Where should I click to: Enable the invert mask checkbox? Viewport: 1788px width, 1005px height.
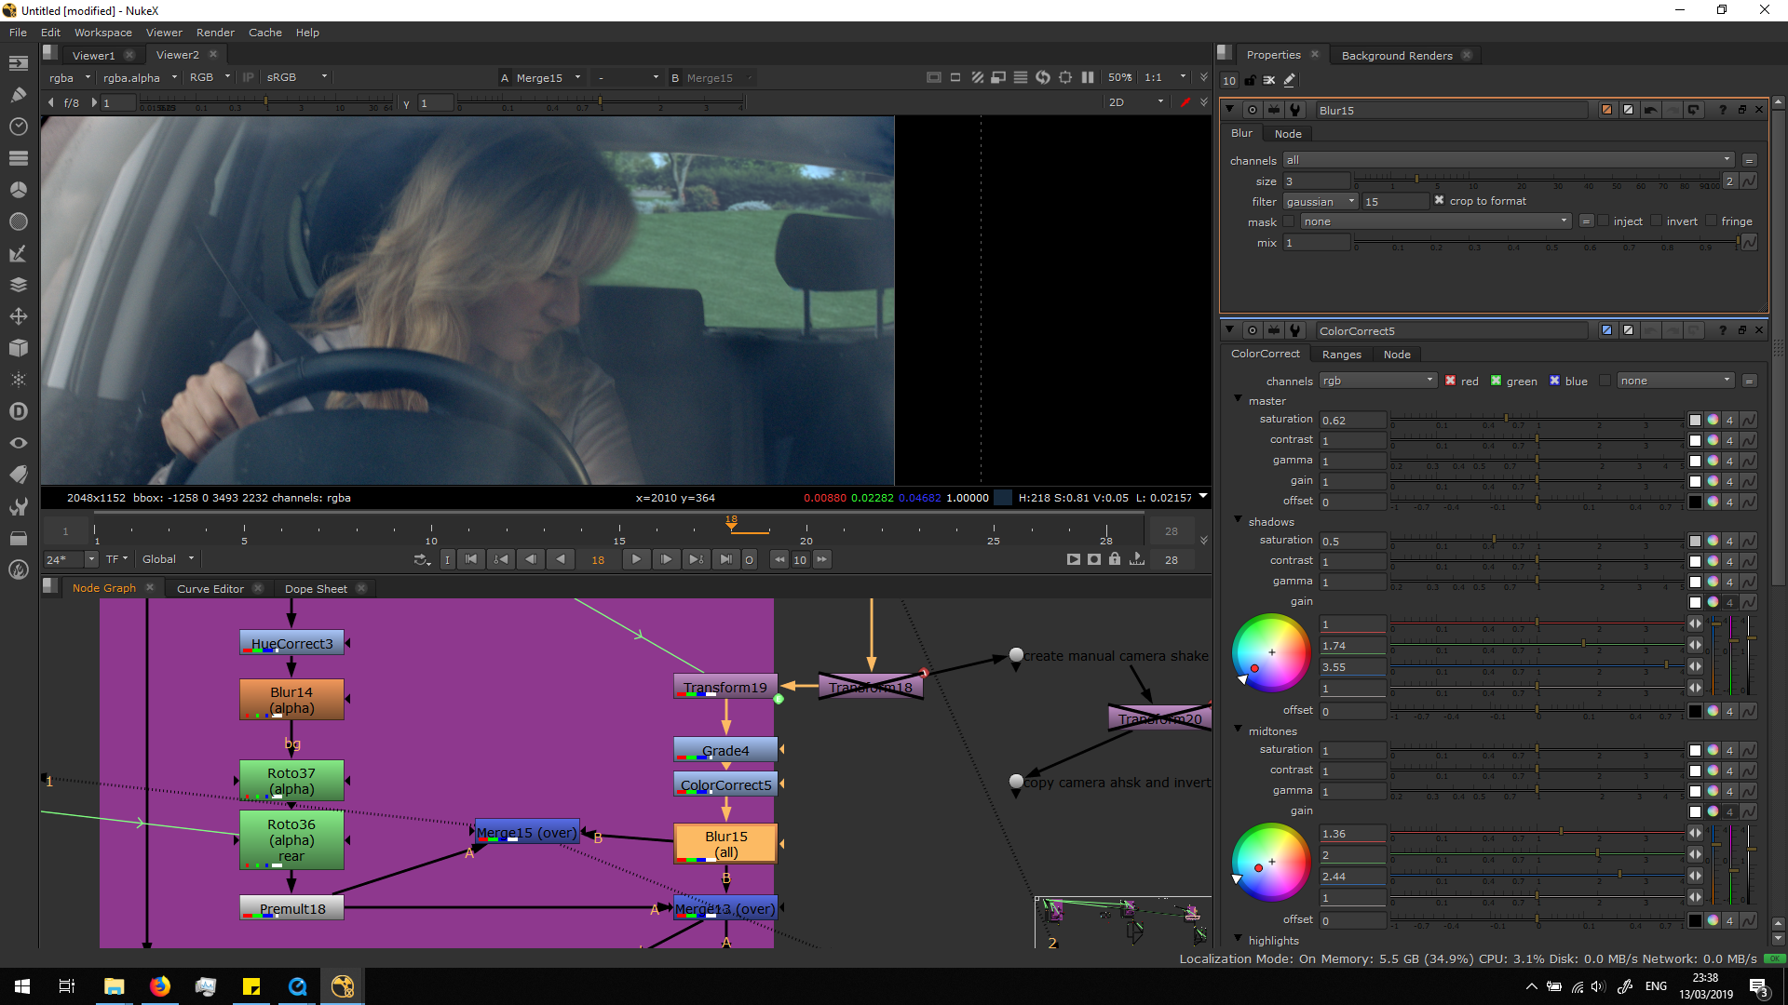pyautogui.click(x=1656, y=221)
